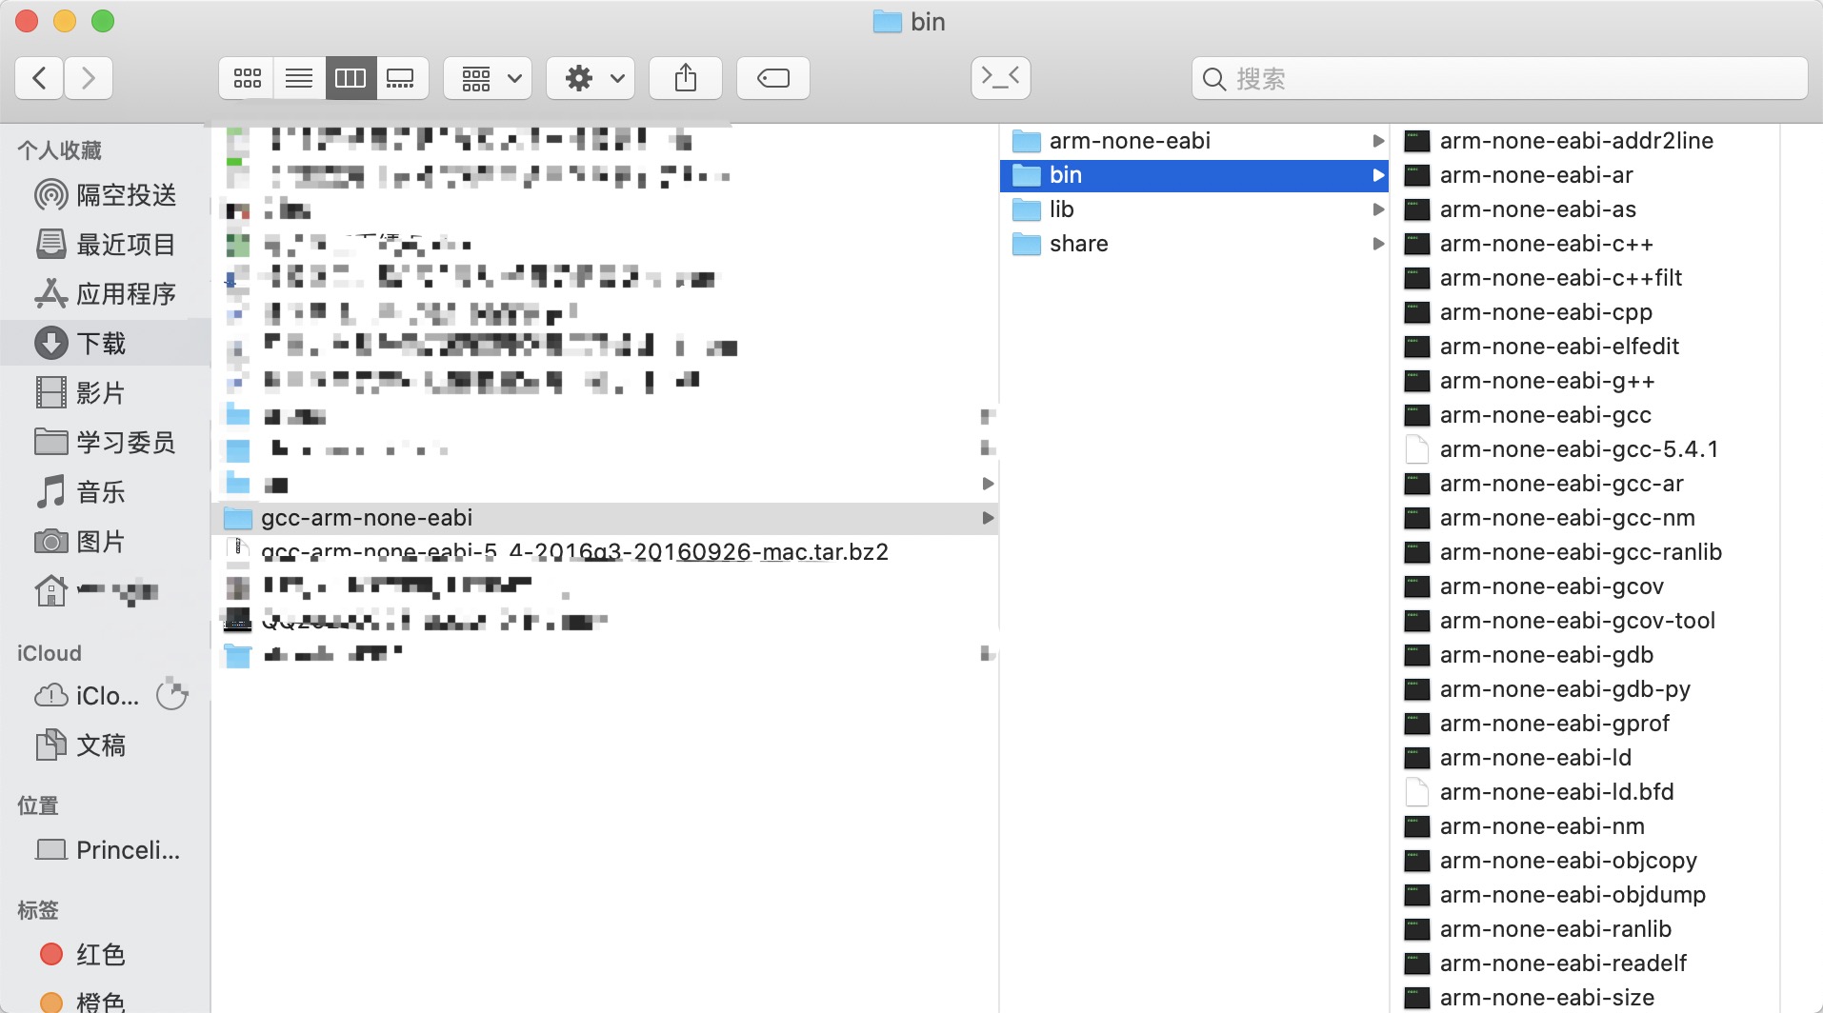Image resolution: width=1823 pixels, height=1013 pixels.
Task: Open 最近项目 in the sidebar
Action: pyautogui.click(x=106, y=245)
